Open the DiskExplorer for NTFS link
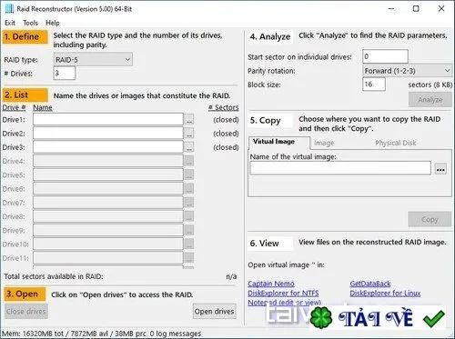The image size is (455, 339). pos(283,294)
